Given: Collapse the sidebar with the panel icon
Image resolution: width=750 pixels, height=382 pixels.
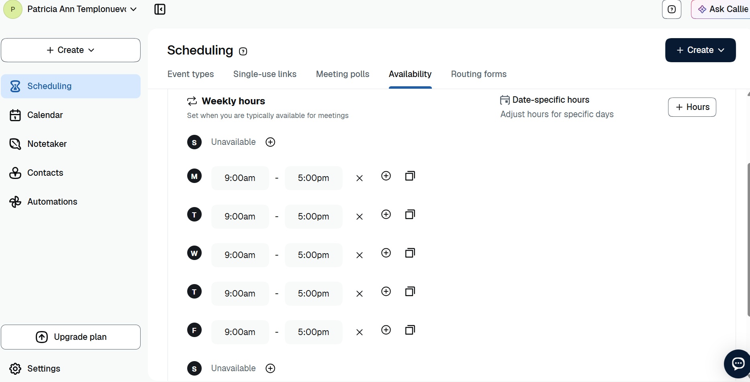Looking at the screenshot, I should tap(160, 9).
